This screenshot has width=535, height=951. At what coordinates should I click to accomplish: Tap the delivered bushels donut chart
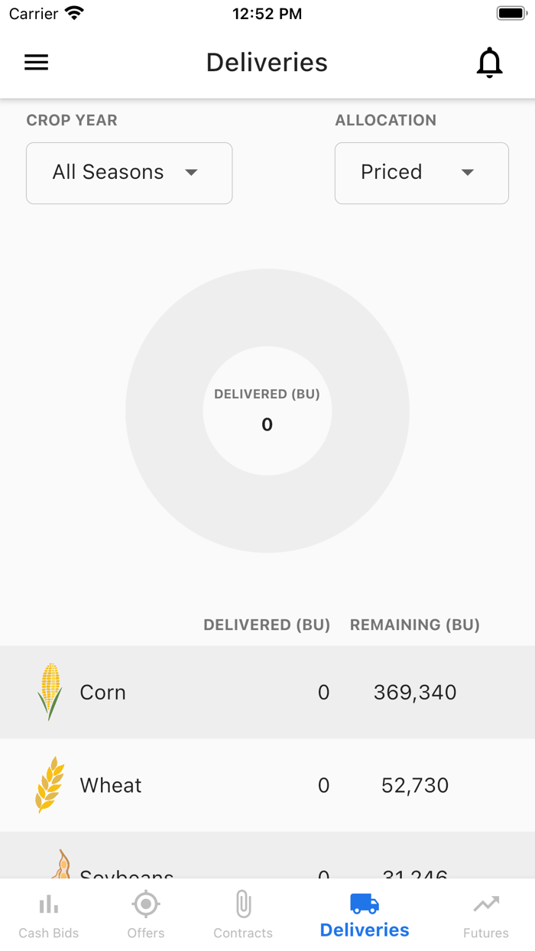[x=267, y=411]
